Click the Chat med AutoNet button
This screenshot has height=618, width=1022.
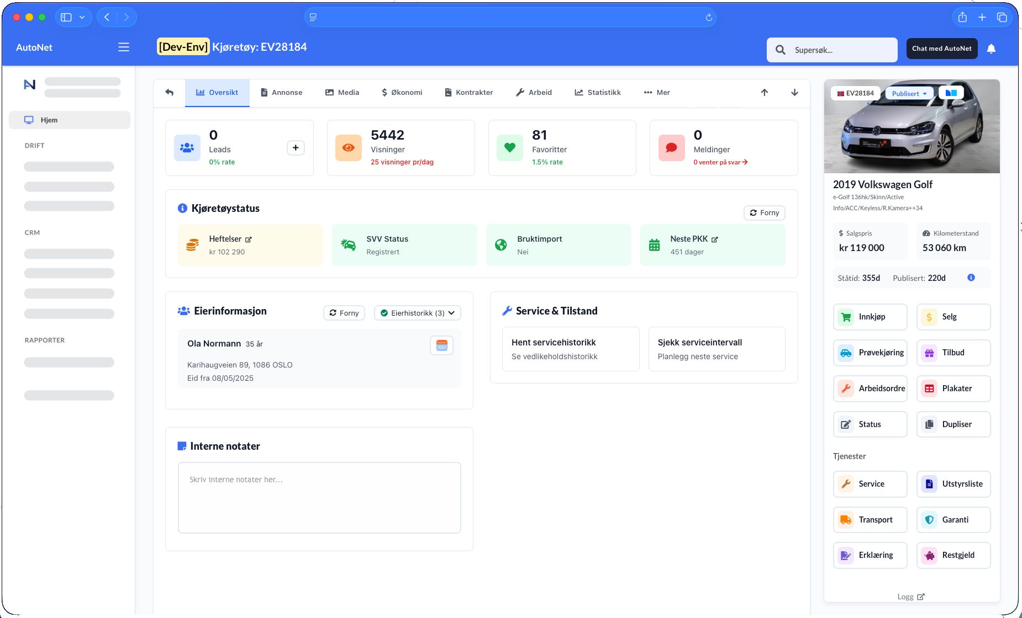(942, 49)
